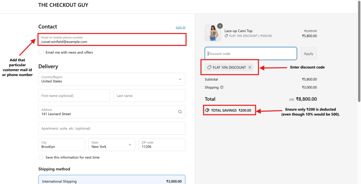Screen dimensions: 361x184
Task: Click the tag icon beside TOTAL SAVINGS
Action: tap(207, 110)
